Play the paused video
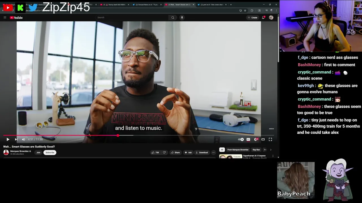The height and width of the screenshot is (203, 362). [x=8, y=139]
